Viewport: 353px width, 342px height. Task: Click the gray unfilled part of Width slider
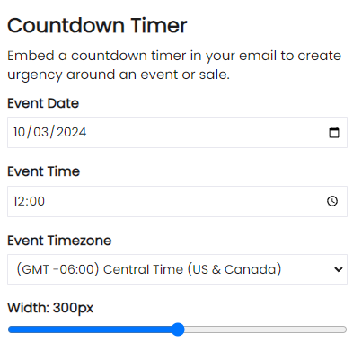tap(266, 329)
